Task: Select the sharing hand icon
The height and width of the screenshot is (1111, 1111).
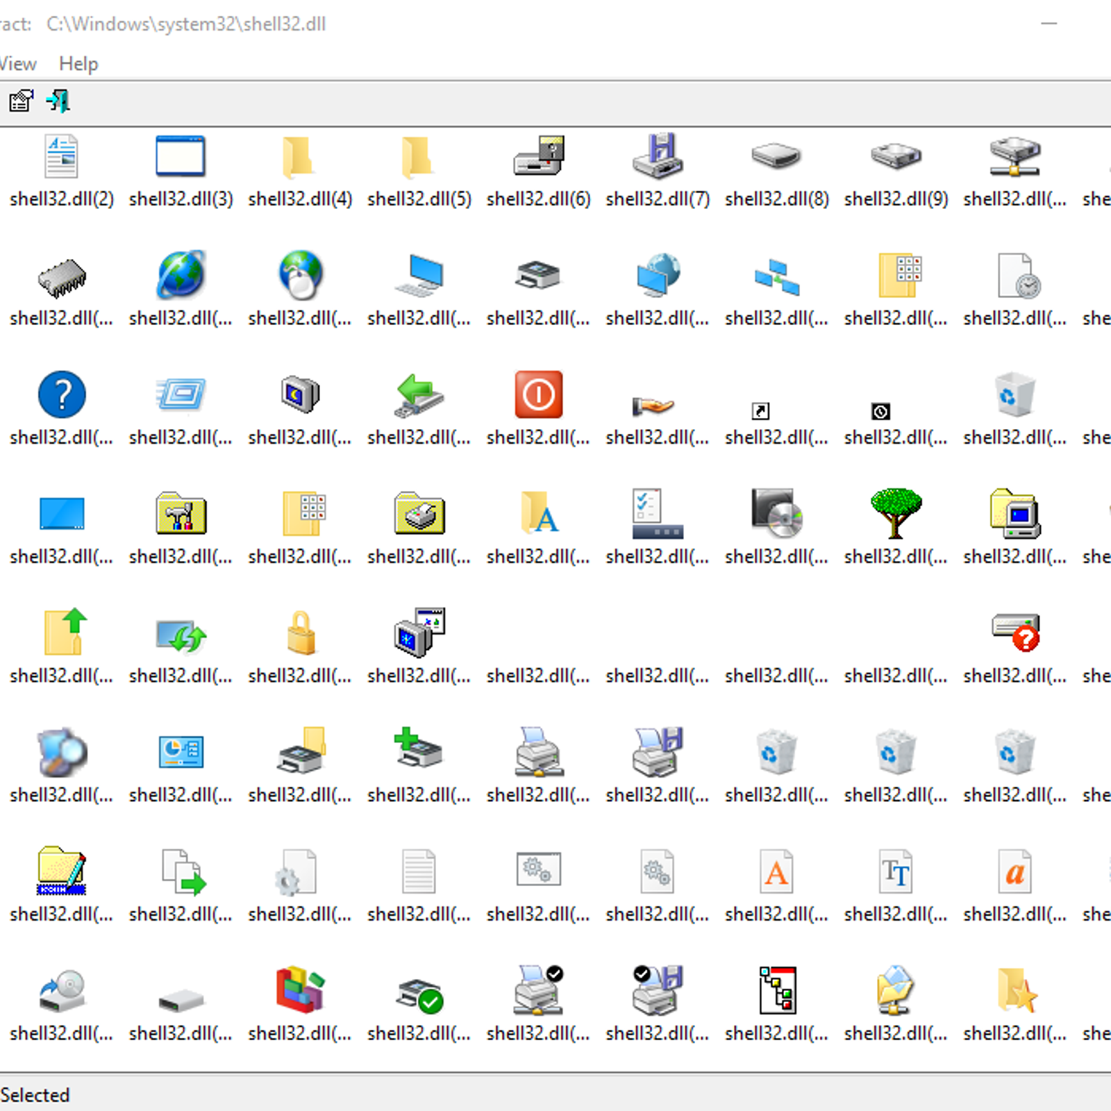Action: click(x=653, y=405)
